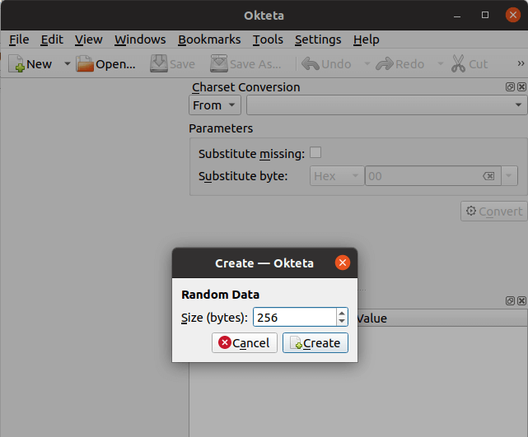Open the Tools menu
This screenshot has height=437, width=528.
[x=268, y=40]
